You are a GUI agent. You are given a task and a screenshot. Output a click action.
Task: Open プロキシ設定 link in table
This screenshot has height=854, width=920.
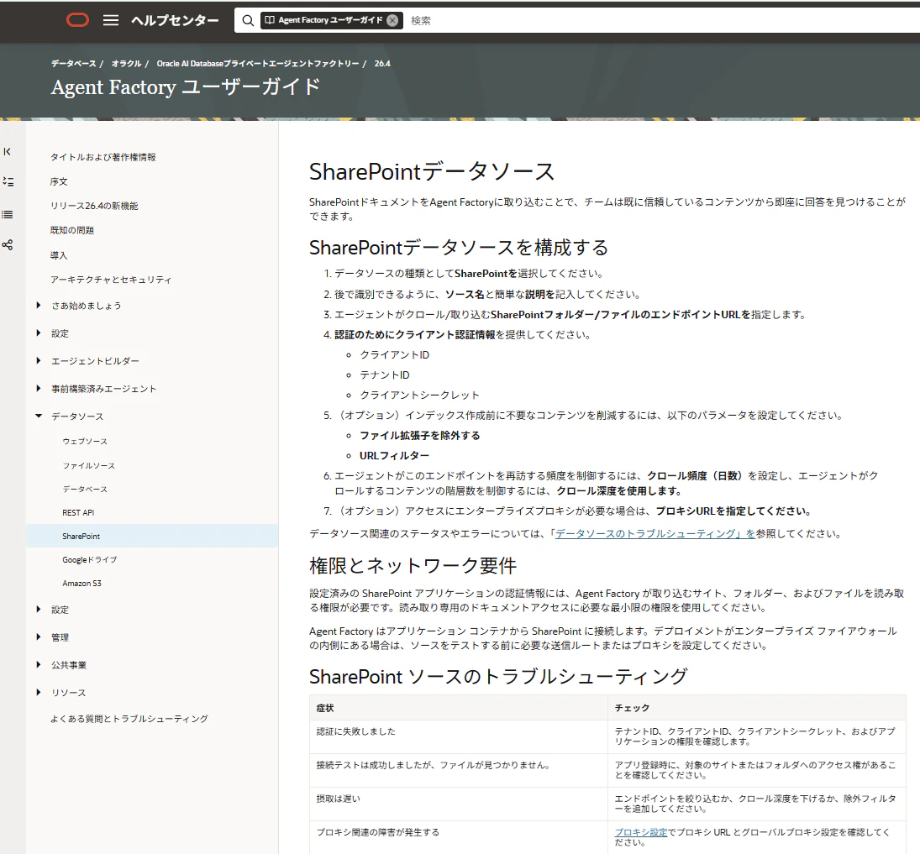point(641,832)
